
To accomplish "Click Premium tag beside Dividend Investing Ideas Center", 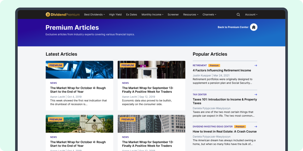I will click(x=240, y=127).
